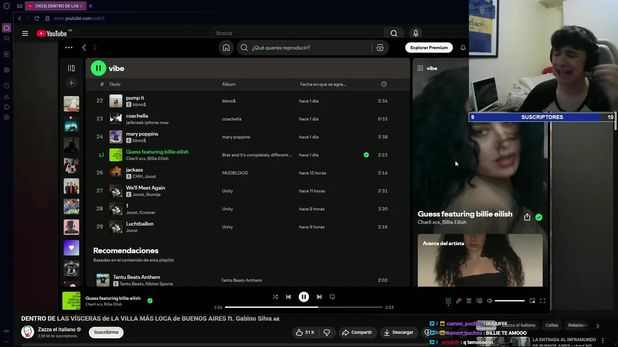The image size is (618, 347).
Task: Click the Compartir button
Action: pyautogui.click(x=357, y=332)
